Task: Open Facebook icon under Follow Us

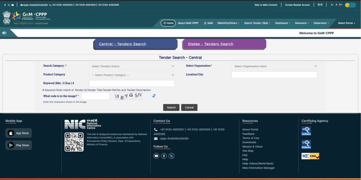Action: pos(164,156)
